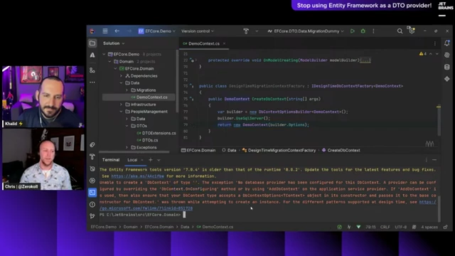Screen dimensions: 455x256
Task: Open the Terminal tool window icon
Action: point(92,192)
